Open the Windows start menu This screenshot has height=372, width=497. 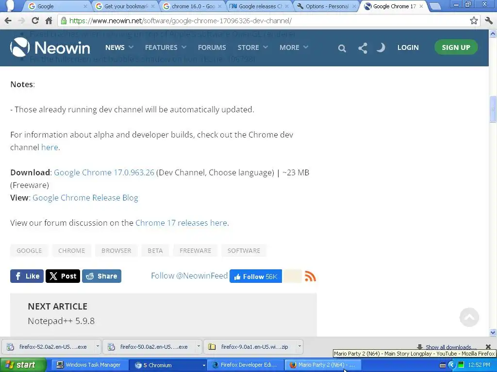(x=22, y=365)
